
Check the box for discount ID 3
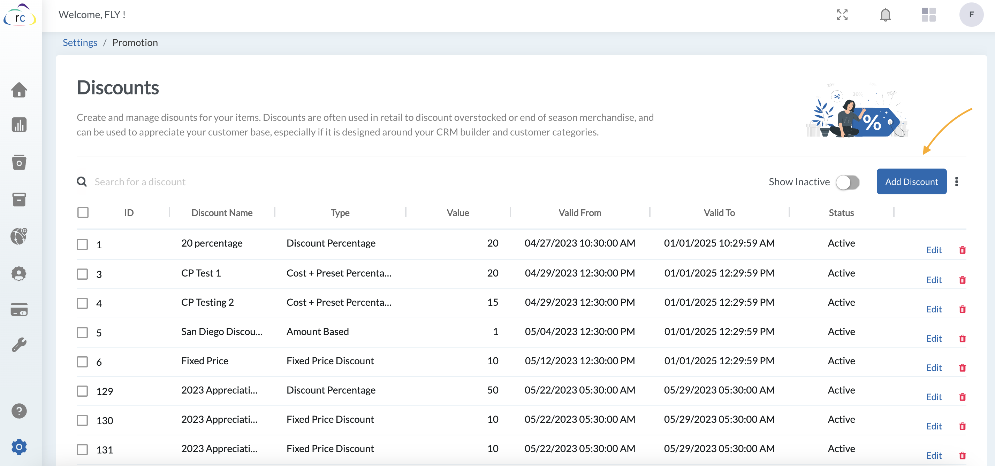[82, 274]
